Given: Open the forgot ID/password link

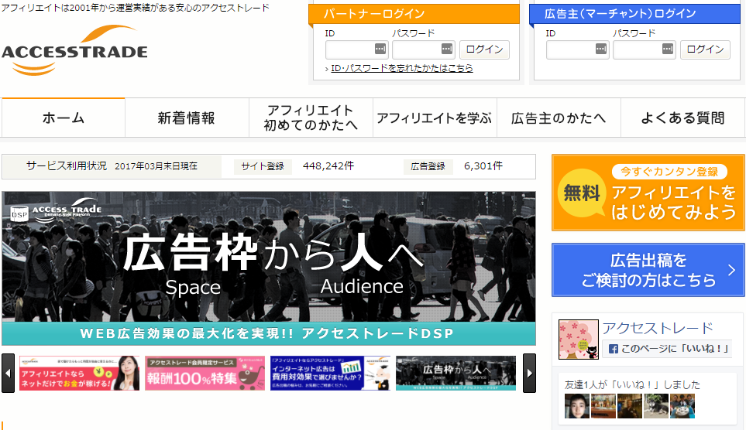Looking at the screenshot, I should coord(401,68).
